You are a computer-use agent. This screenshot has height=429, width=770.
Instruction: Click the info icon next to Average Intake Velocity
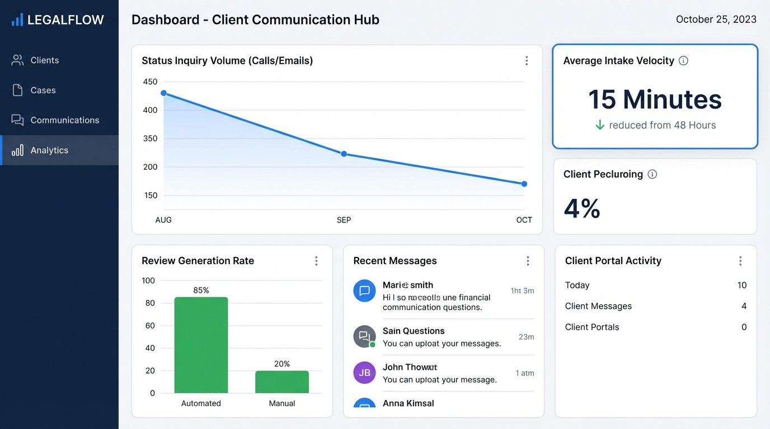coord(683,60)
